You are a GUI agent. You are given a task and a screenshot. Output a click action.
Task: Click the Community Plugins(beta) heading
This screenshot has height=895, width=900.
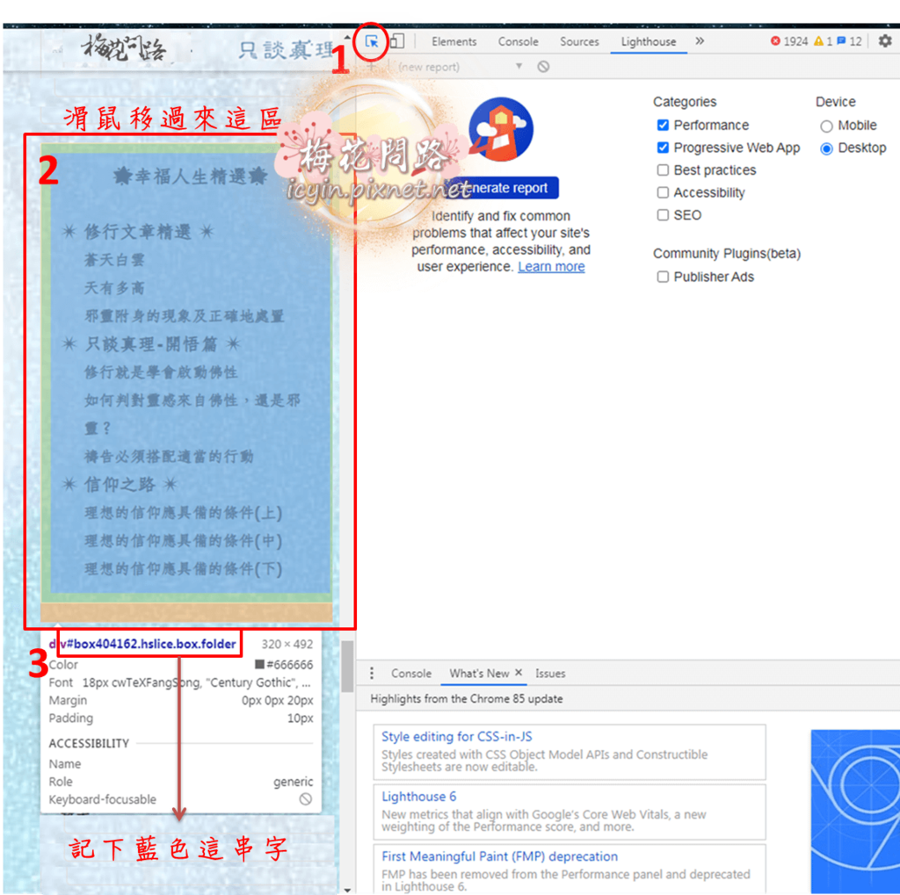pos(727,254)
